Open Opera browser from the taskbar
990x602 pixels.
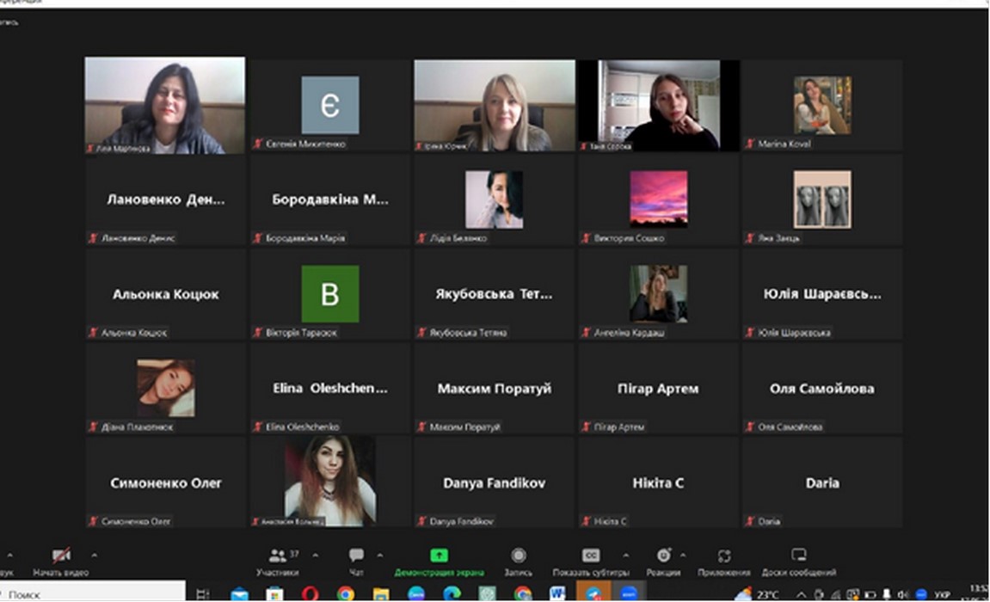click(310, 593)
